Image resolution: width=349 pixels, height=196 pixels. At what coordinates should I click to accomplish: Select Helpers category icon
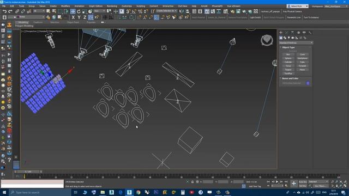click(x=297, y=38)
